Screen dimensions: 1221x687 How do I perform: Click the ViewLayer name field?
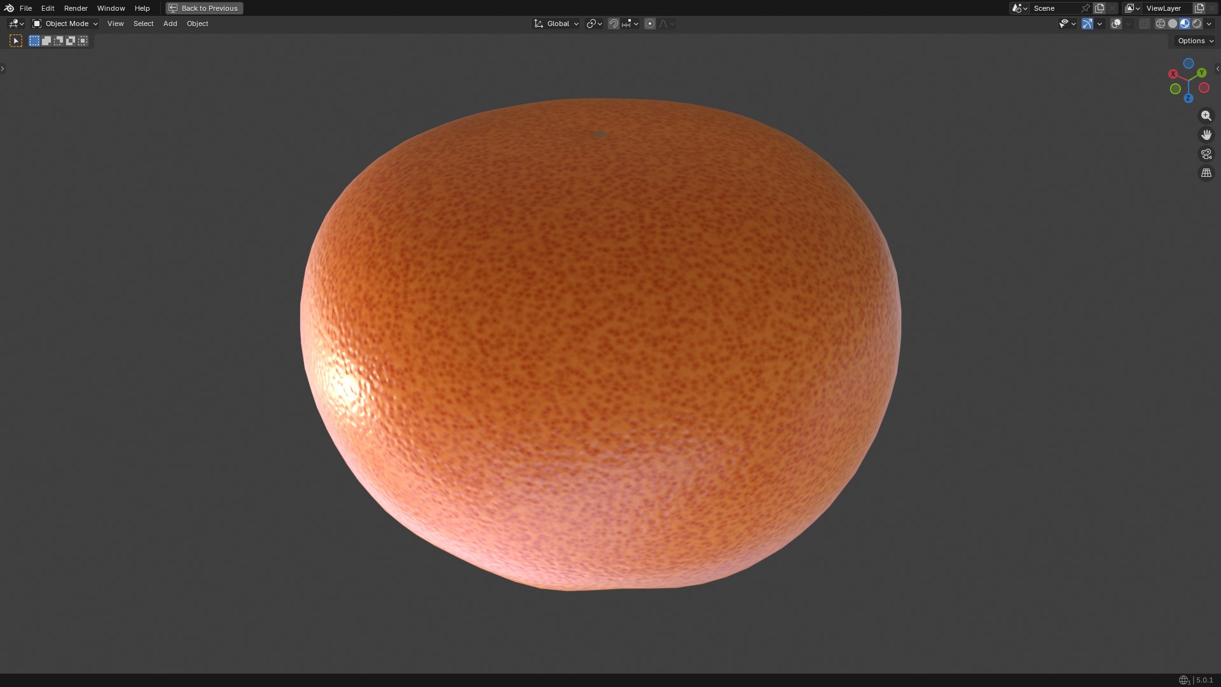[x=1168, y=8]
